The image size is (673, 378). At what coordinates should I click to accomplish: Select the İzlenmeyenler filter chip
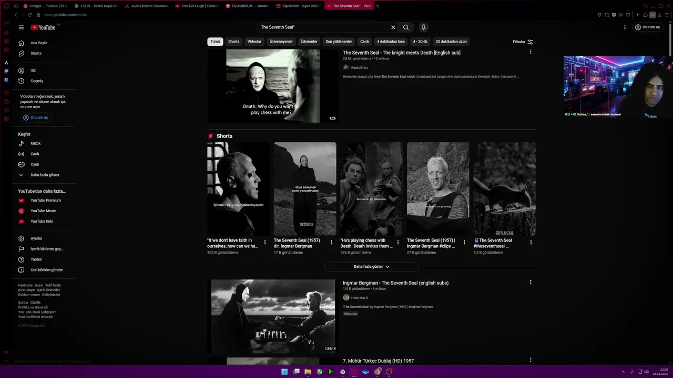(281, 41)
